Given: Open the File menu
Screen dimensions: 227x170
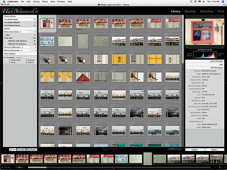Looking at the screenshot, I should 22,1.
